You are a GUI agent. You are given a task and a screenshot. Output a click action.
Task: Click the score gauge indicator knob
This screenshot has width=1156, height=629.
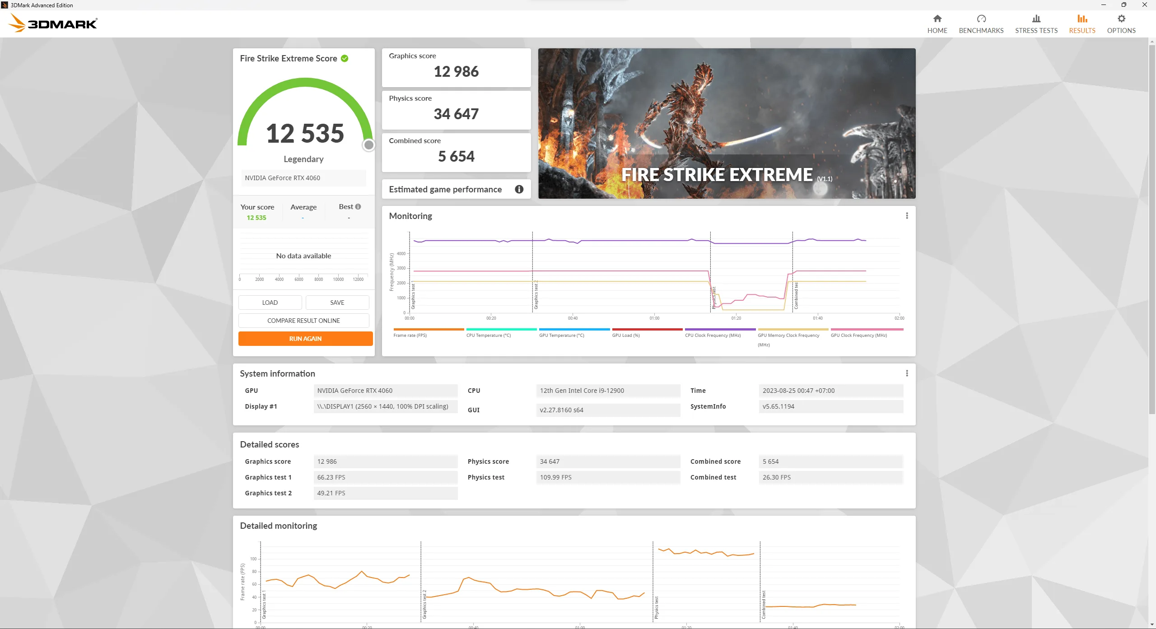[x=369, y=145]
